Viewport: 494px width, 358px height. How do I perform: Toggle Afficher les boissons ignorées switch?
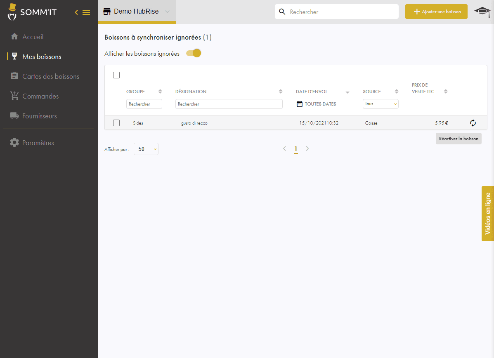pos(194,53)
